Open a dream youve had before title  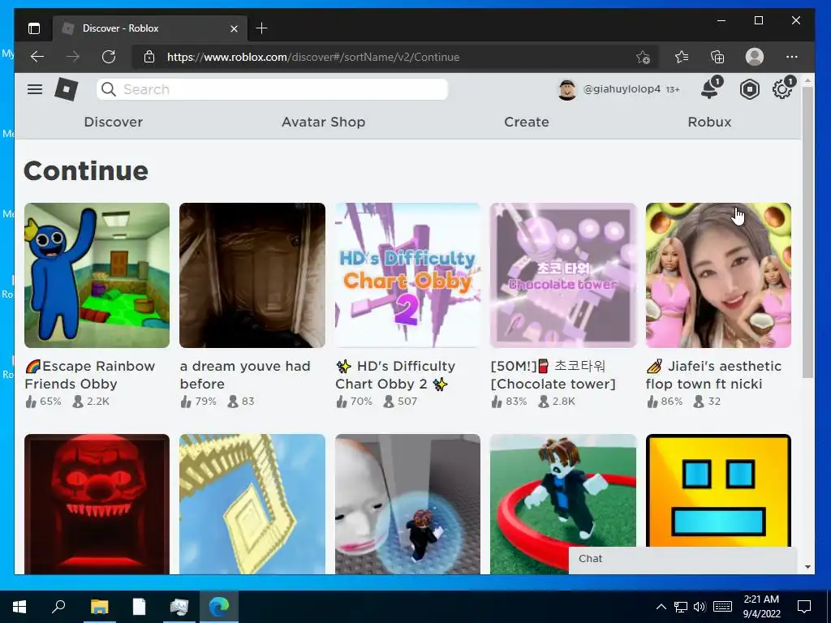click(245, 375)
